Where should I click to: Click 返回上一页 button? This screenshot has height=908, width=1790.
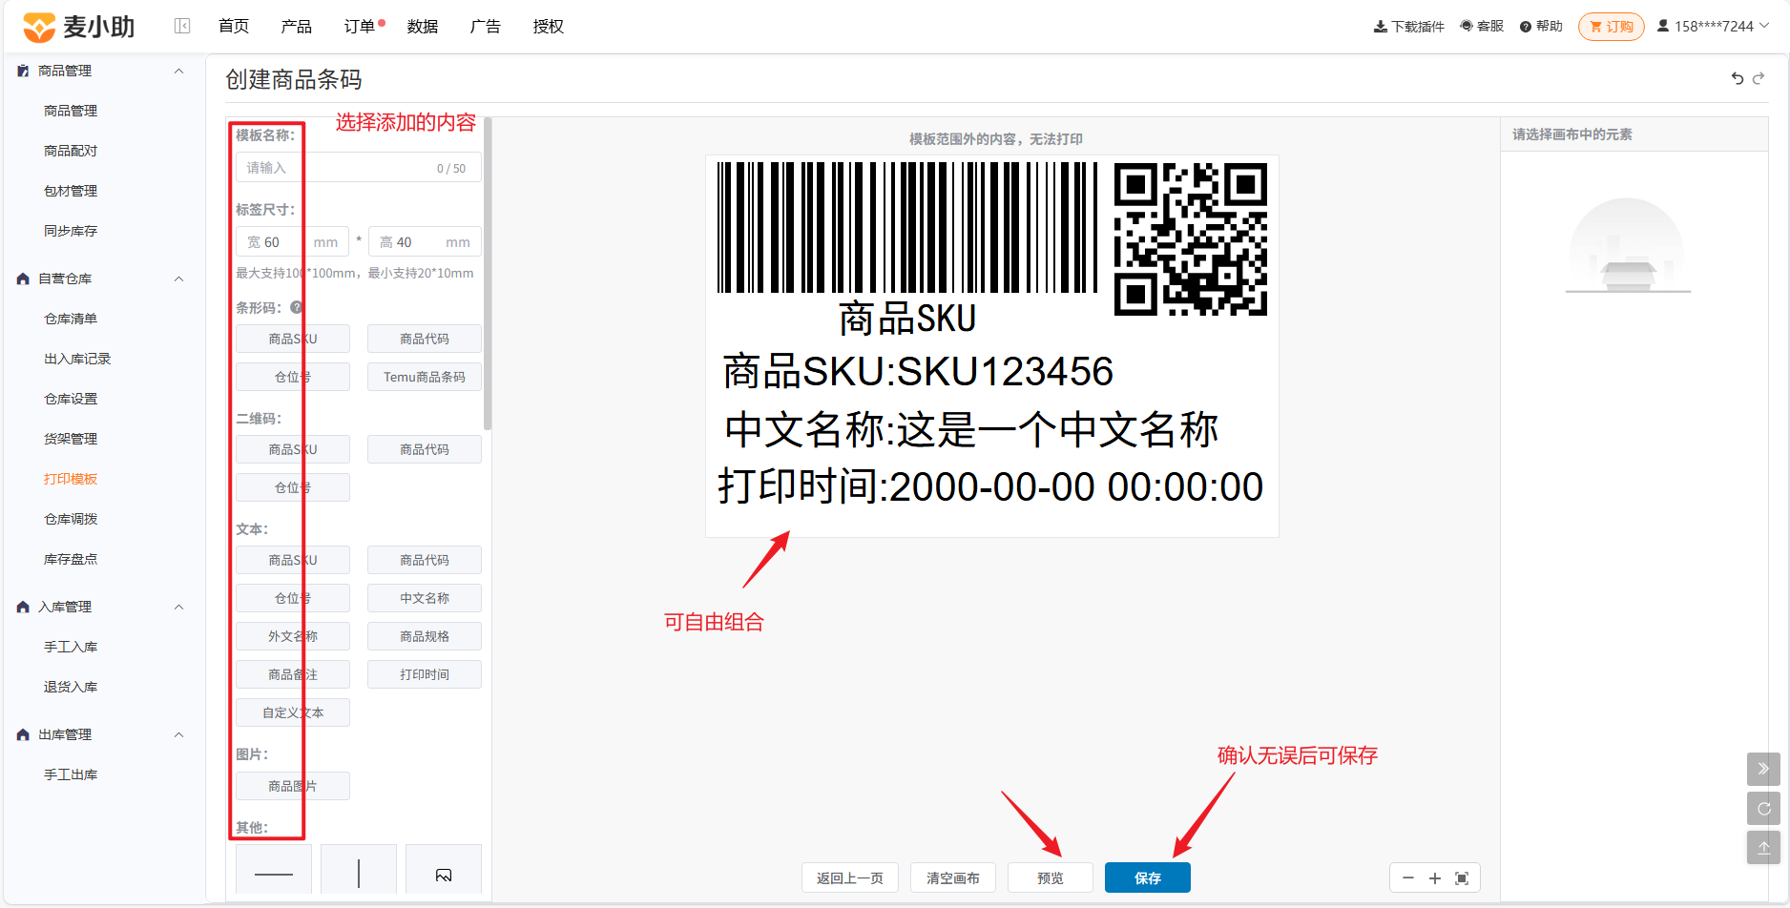point(850,877)
